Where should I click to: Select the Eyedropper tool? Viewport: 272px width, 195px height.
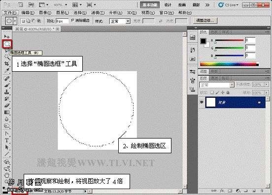click(x=7, y=71)
